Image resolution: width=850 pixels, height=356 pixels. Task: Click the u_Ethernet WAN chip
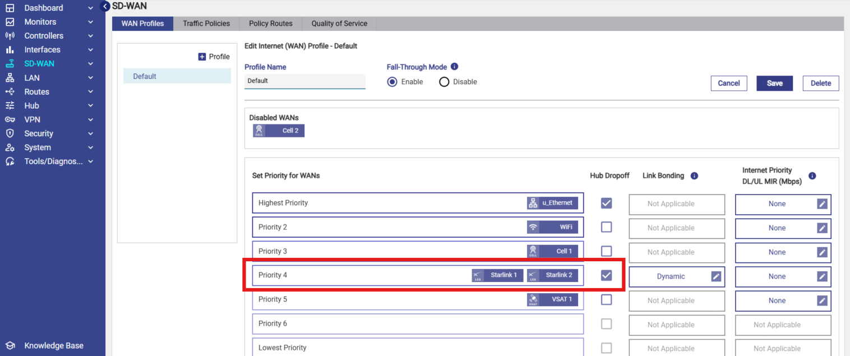[552, 203]
